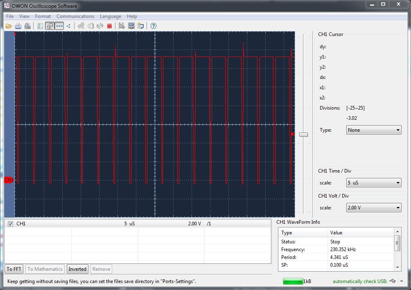Click the red CH1 ground level marker
Screen dimensions: 411x290
coord(9,180)
